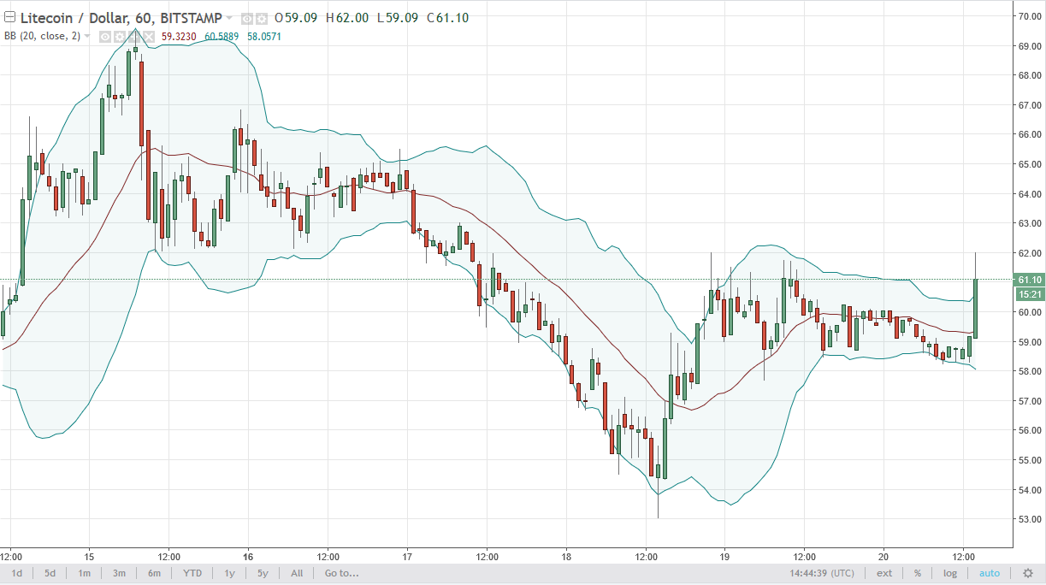Choose the 6m time range

tap(154, 573)
